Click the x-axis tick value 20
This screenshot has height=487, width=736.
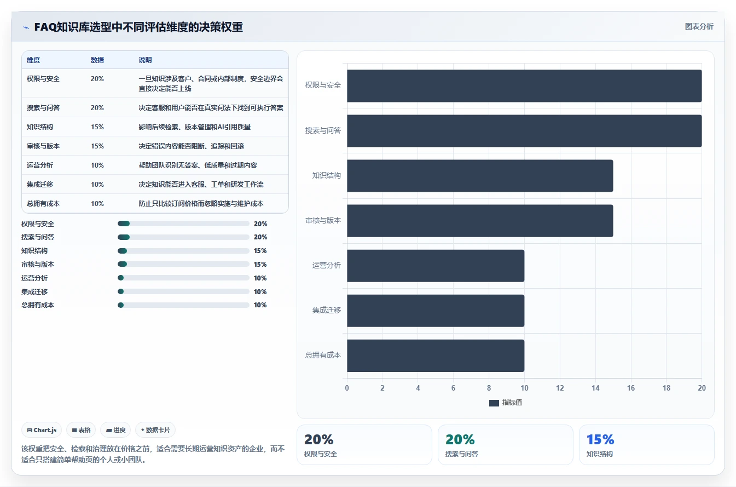[x=702, y=388]
